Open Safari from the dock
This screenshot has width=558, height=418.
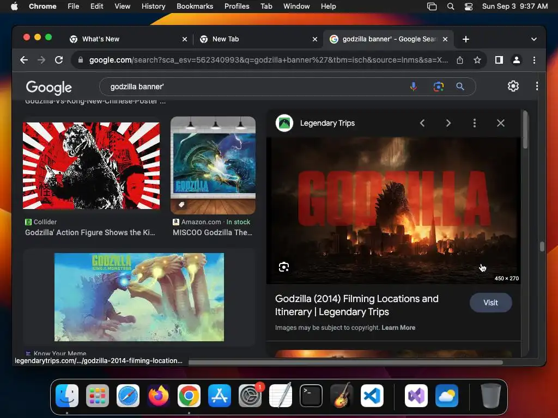[128, 396]
